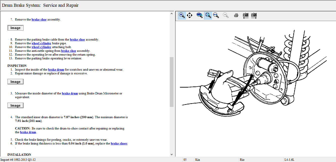
Task: Open Image button under Inspection step 2
Action: [16, 82]
